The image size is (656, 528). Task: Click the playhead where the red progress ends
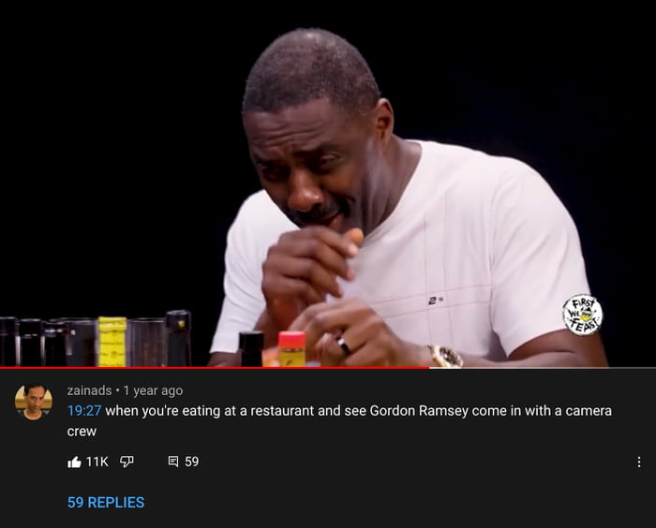(429, 368)
